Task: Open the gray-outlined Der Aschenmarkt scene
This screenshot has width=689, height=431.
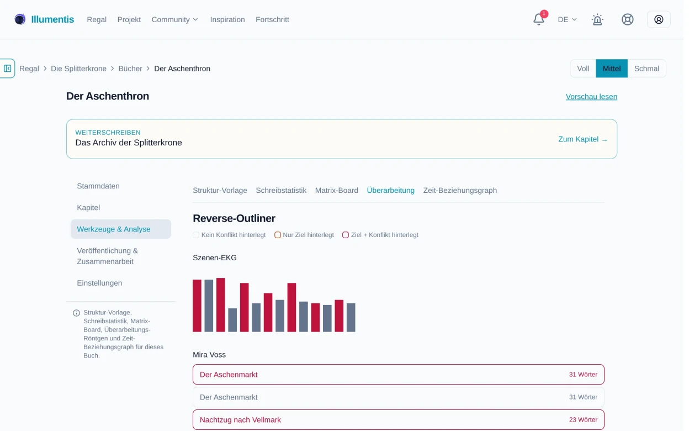Action: [399, 397]
